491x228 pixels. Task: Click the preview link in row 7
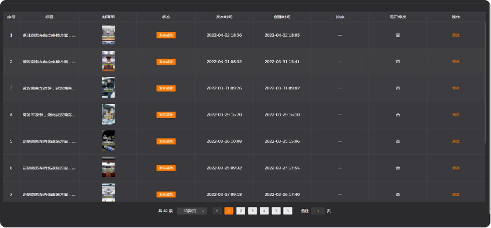(x=456, y=195)
